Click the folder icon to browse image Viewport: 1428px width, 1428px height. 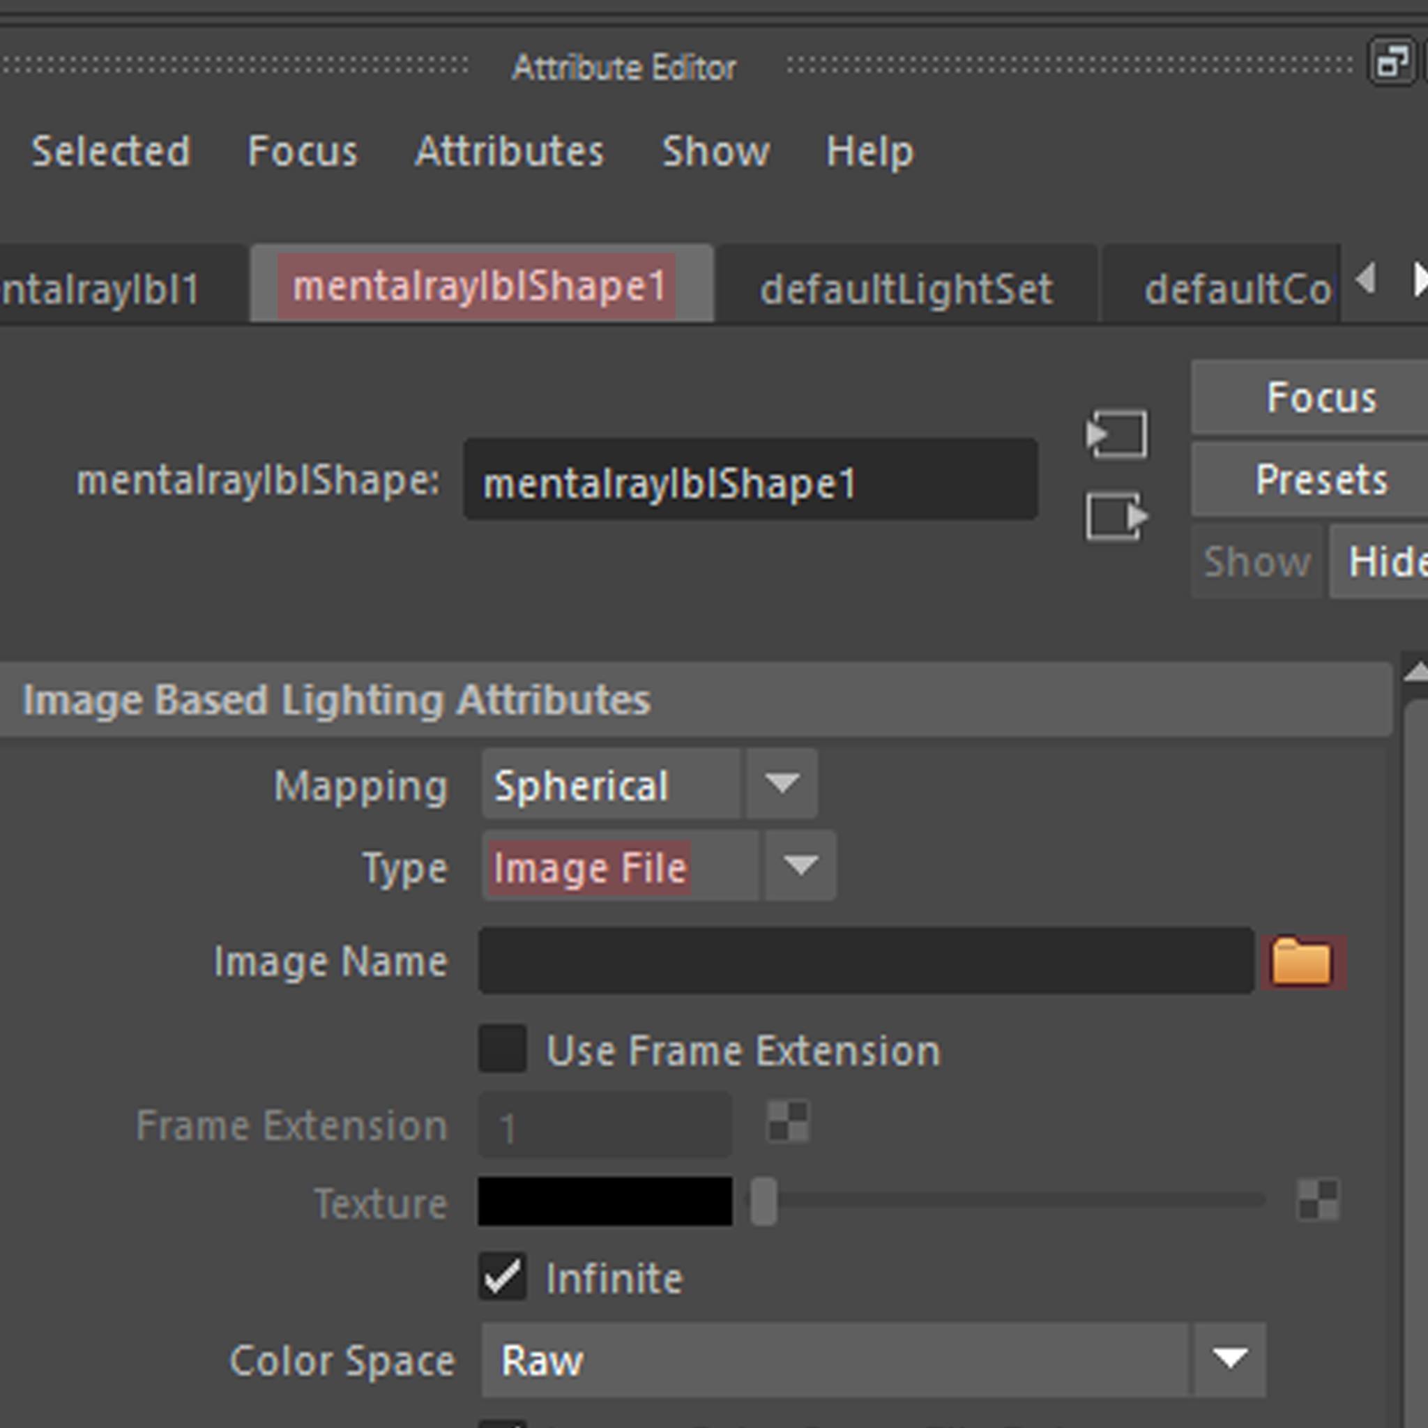click(1302, 961)
